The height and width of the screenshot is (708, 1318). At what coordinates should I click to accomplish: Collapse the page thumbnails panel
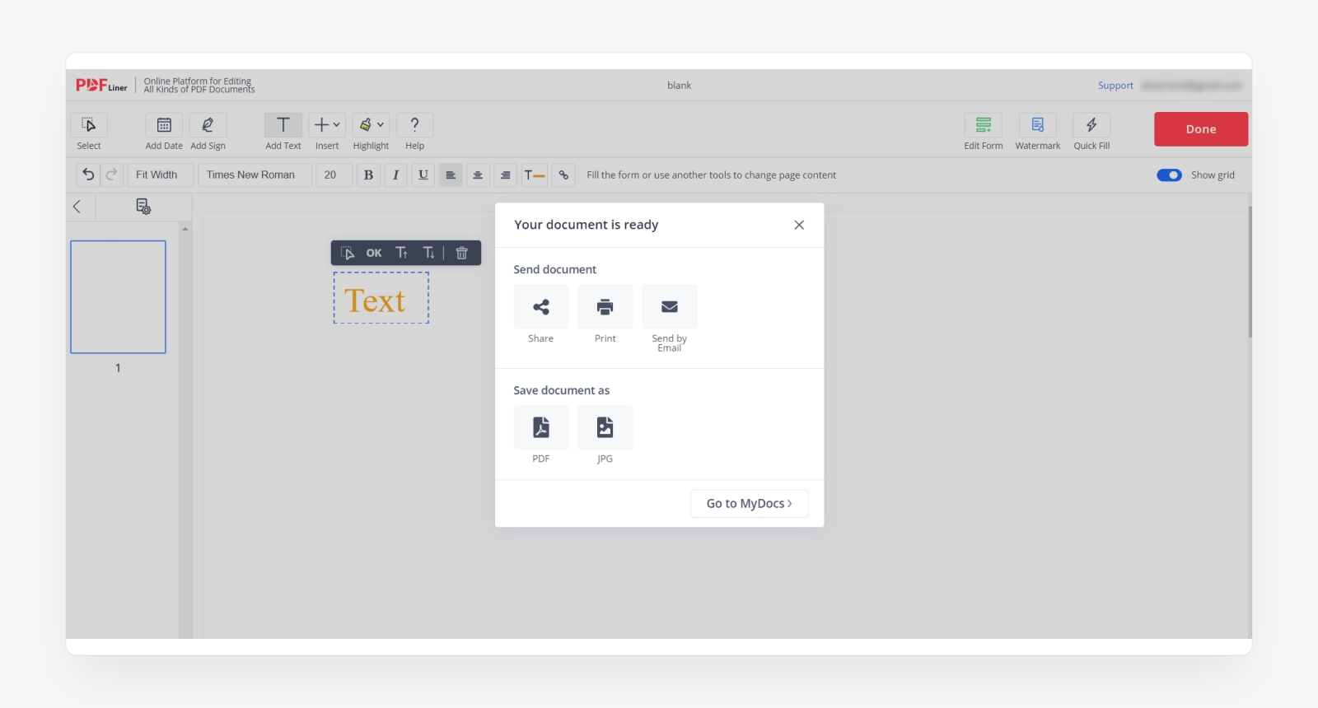click(x=77, y=207)
